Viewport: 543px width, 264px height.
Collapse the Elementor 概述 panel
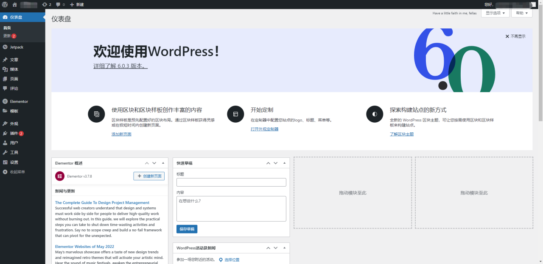point(163,163)
